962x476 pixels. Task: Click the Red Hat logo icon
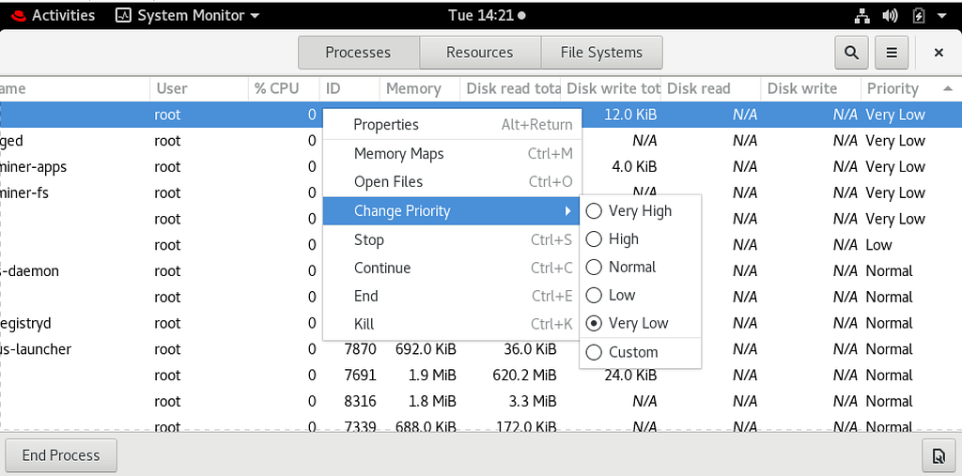(x=18, y=15)
